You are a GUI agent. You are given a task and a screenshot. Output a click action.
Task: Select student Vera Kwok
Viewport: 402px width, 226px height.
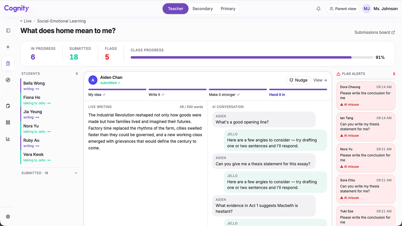(50, 157)
